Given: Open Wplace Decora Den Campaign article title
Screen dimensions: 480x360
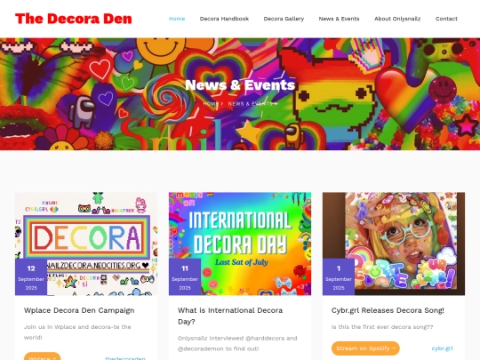Looking at the screenshot, I should coord(79,310).
